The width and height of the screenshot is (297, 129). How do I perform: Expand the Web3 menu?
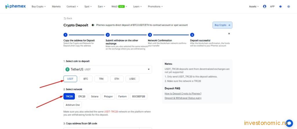click(x=119, y=6)
